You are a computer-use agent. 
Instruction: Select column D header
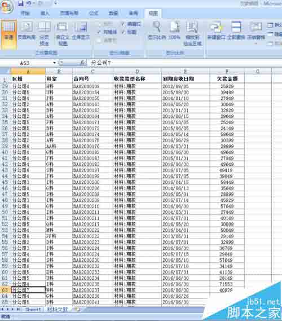(x=137, y=71)
